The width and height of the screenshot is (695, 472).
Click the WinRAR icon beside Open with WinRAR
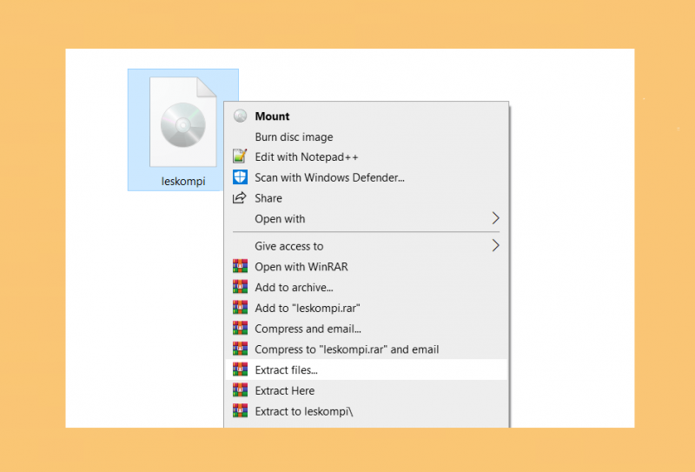tap(240, 266)
